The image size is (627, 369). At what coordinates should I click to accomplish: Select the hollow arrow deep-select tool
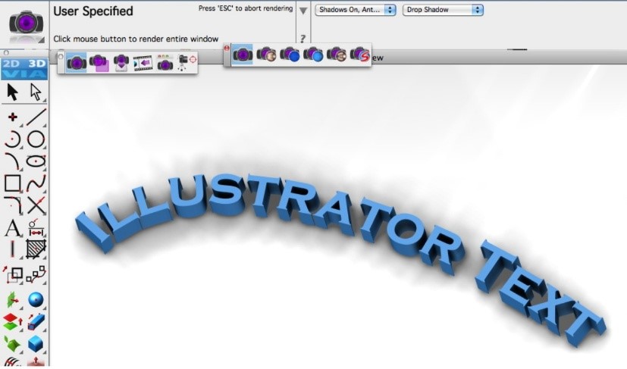pos(36,92)
